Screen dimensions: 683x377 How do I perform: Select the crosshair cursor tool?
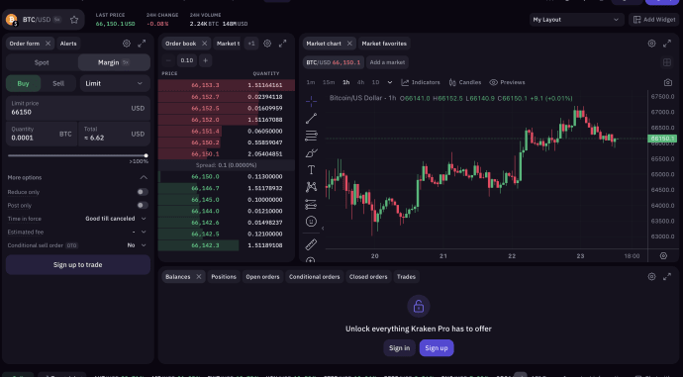tap(311, 102)
